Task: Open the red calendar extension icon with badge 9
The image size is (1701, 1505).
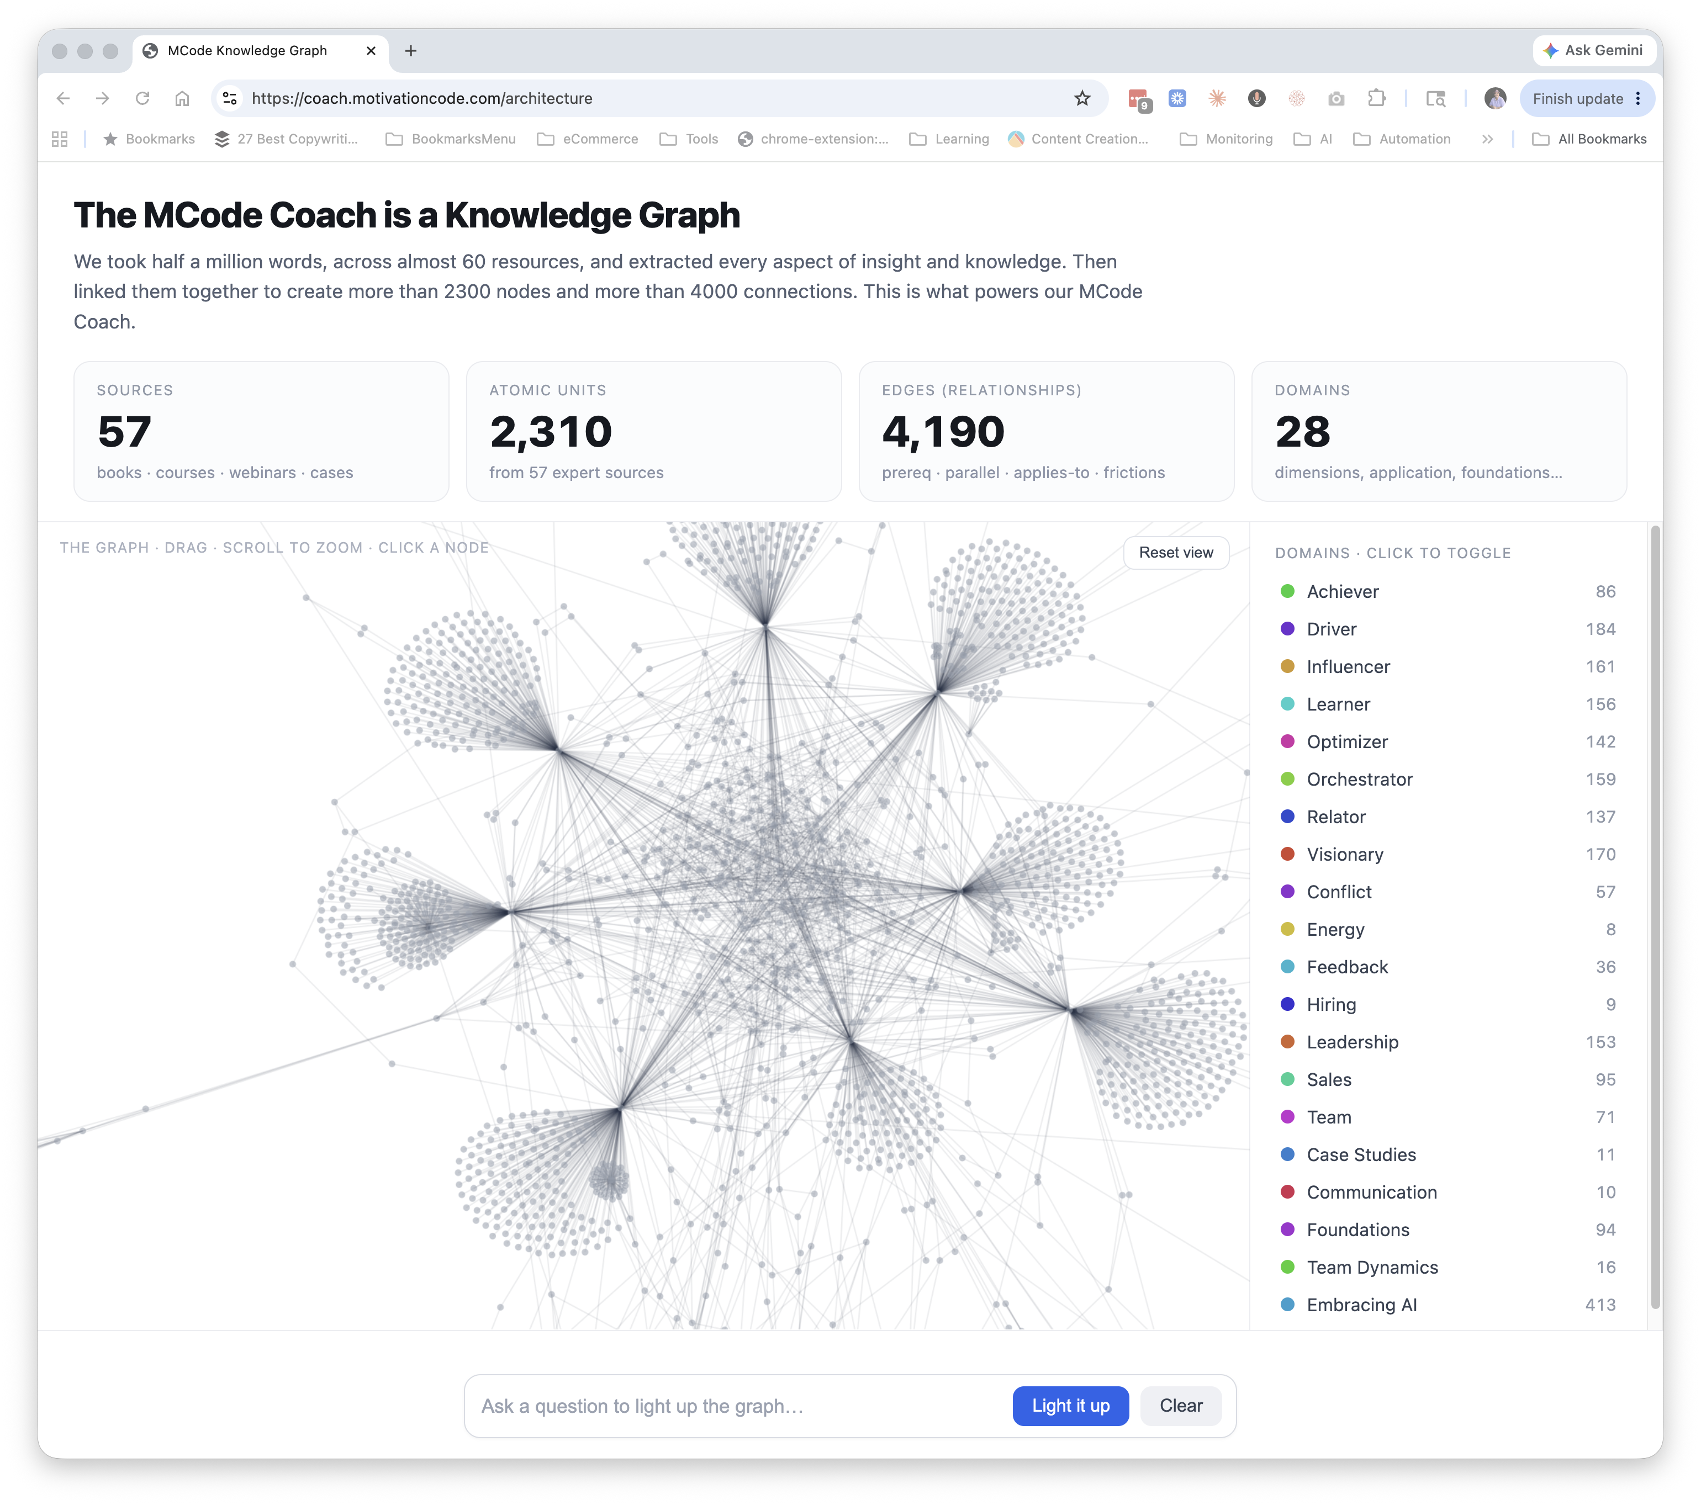Action: click(x=1138, y=99)
